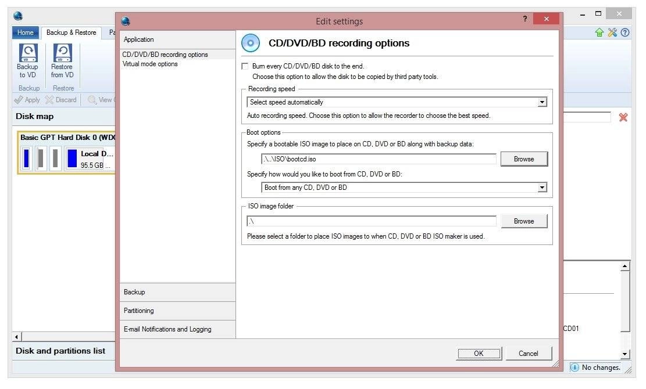Click the right panel scroll up arrow

(625, 266)
